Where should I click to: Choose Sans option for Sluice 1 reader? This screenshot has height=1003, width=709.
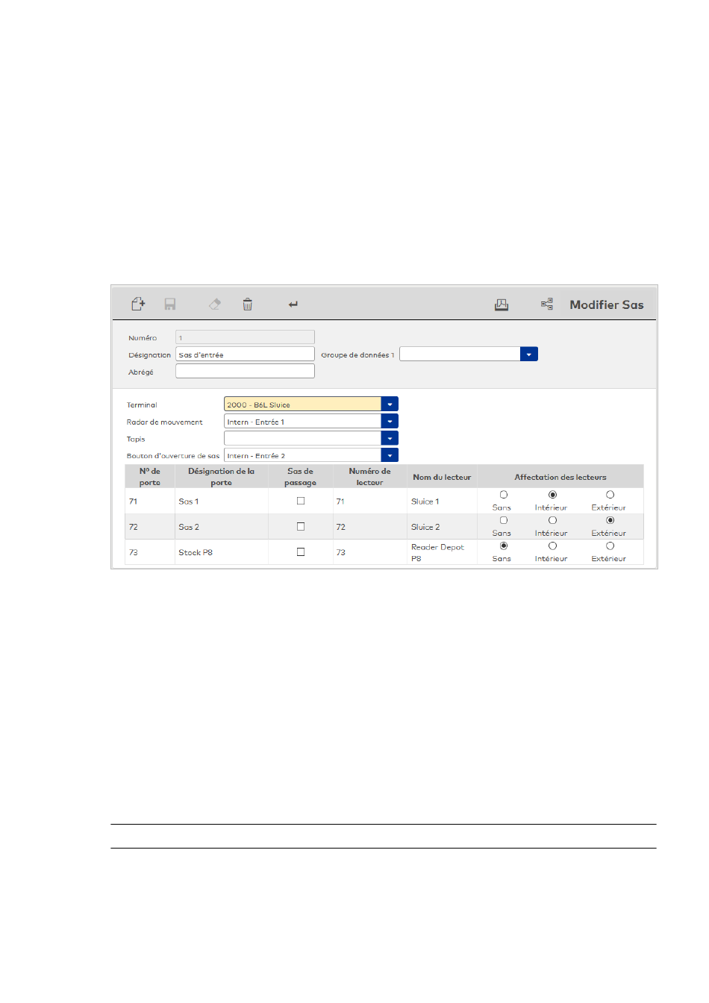point(504,495)
